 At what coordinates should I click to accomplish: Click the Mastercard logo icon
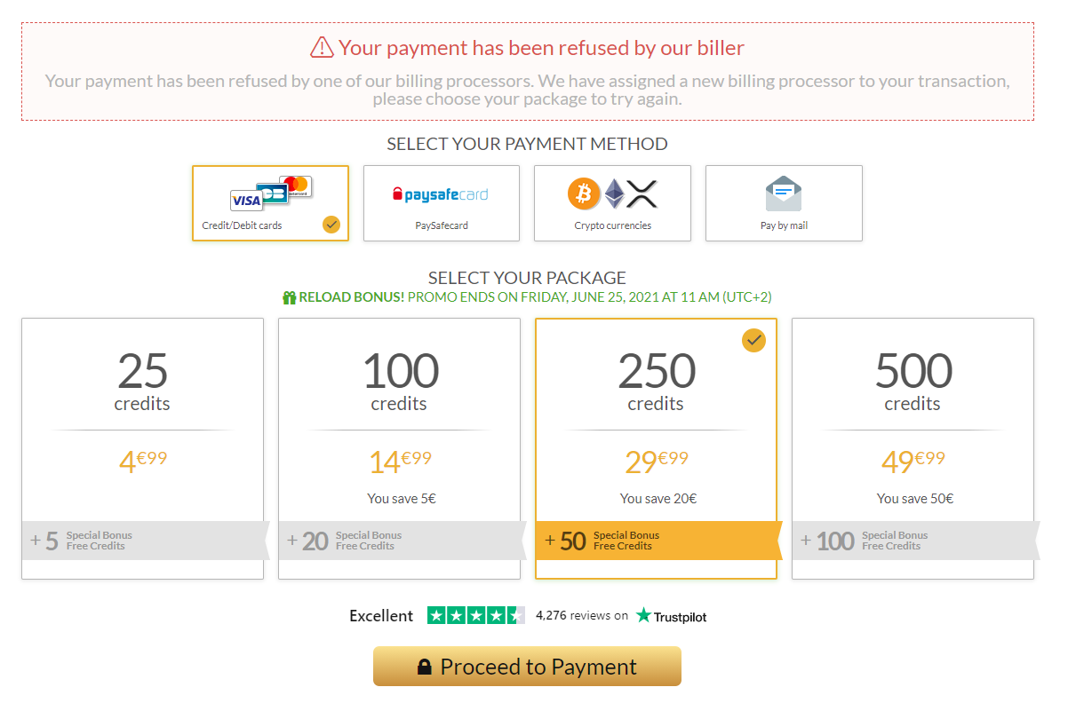point(297,185)
